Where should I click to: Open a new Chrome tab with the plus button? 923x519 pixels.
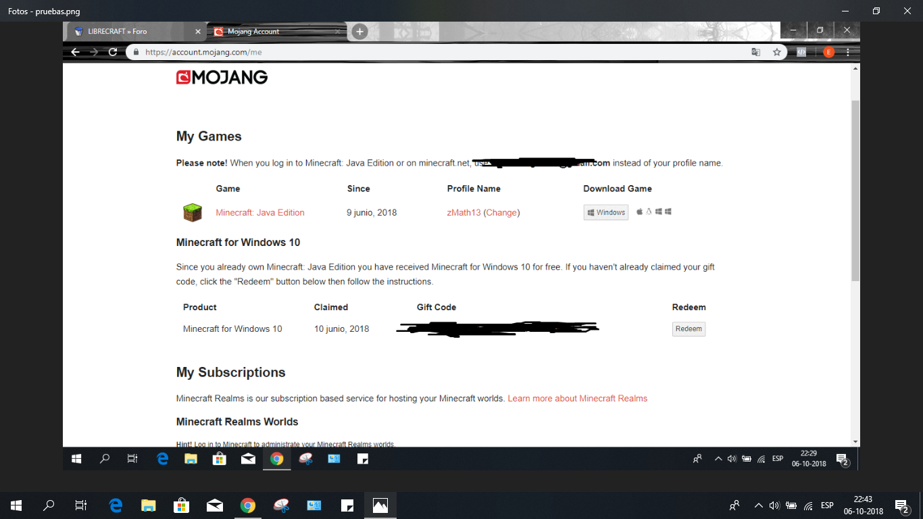point(360,31)
